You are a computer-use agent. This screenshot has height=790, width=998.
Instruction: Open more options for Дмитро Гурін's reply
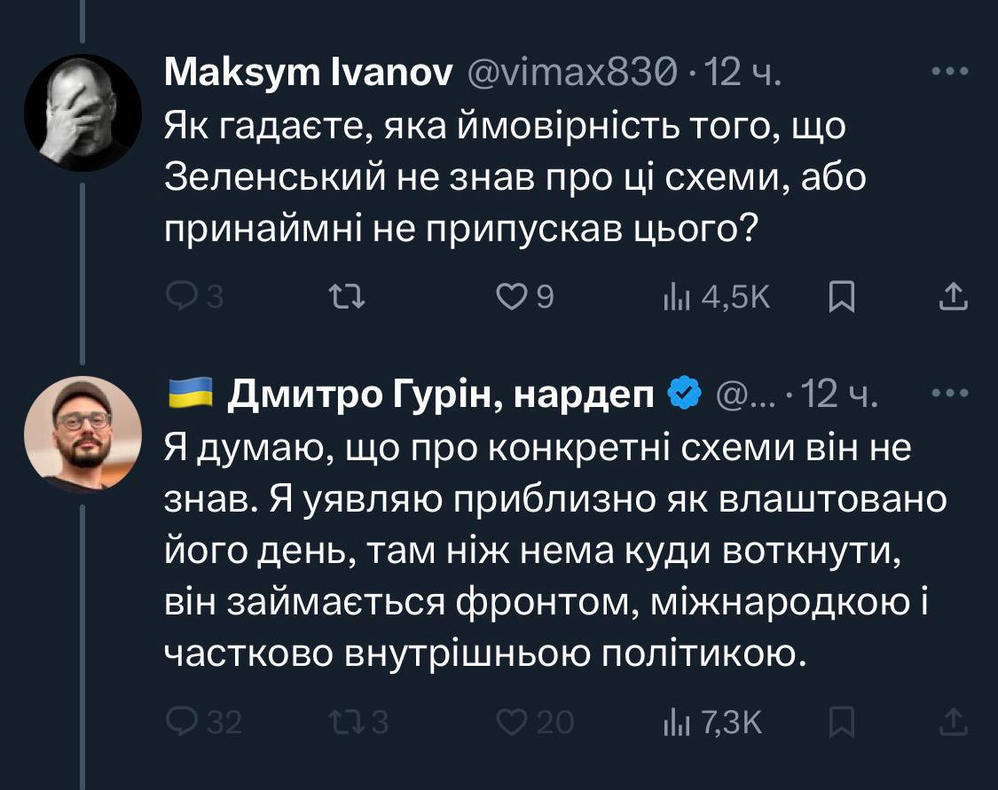951,394
